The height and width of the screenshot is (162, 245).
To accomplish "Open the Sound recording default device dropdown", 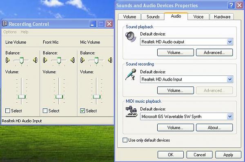I will [229, 79].
